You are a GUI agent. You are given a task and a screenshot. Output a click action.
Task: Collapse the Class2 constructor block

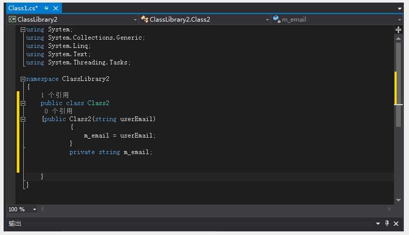click(23, 119)
